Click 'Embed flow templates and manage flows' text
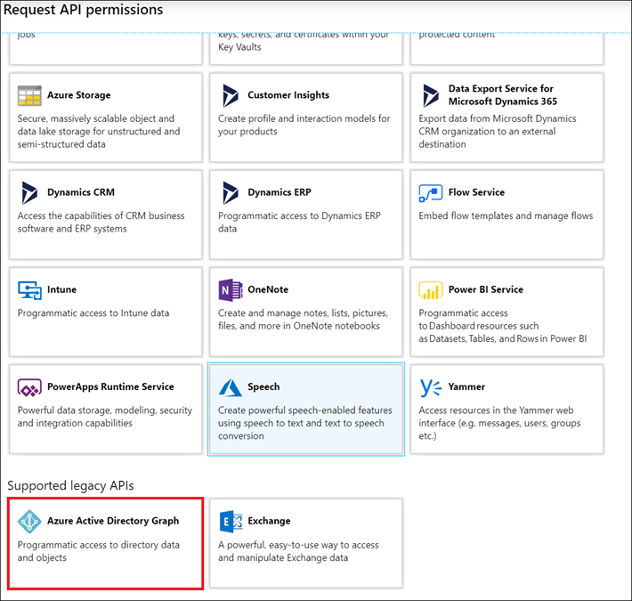This screenshot has width=632, height=601. pyautogui.click(x=506, y=216)
